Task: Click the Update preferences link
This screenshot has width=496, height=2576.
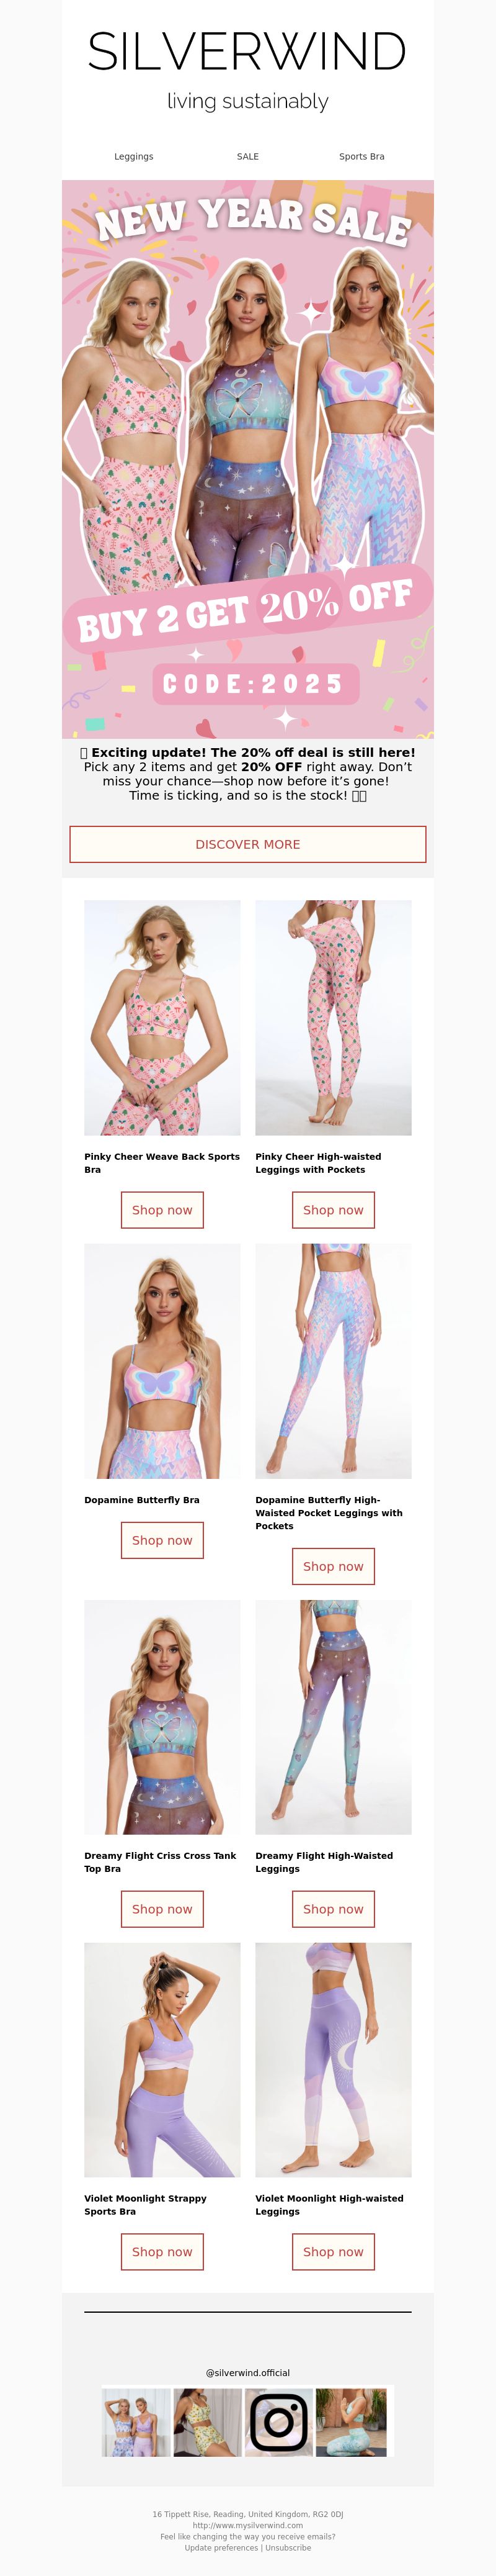Action: tap(221, 2547)
